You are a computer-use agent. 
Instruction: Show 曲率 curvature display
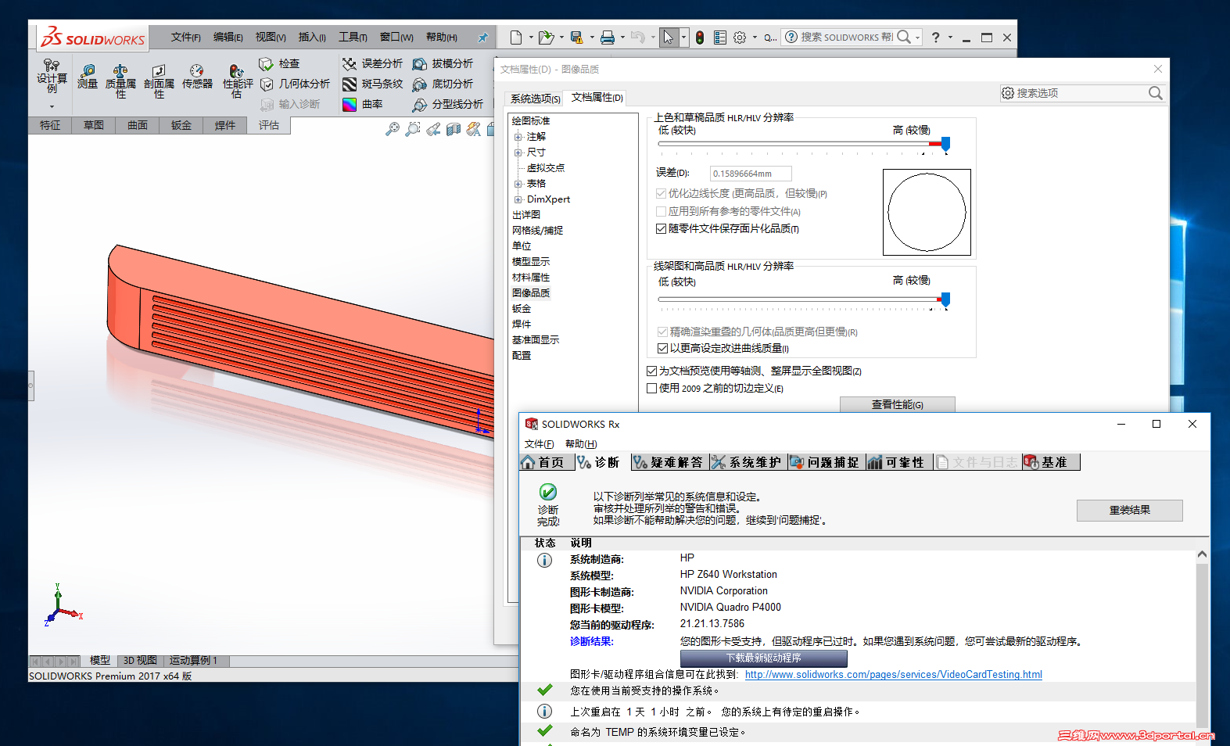tap(363, 104)
